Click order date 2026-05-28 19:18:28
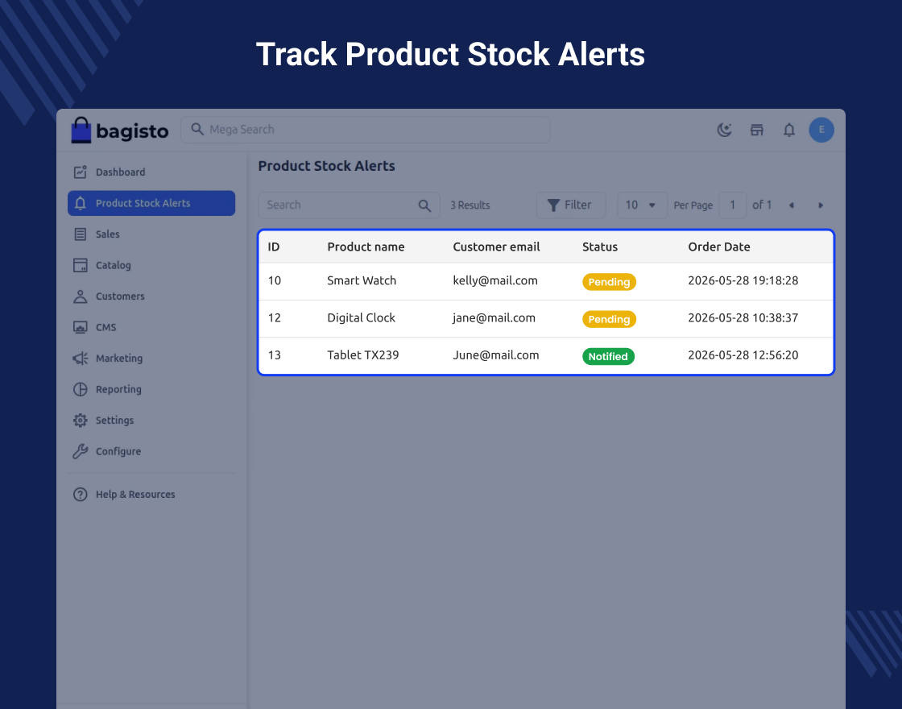Image resolution: width=902 pixels, height=709 pixels. click(743, 281)
